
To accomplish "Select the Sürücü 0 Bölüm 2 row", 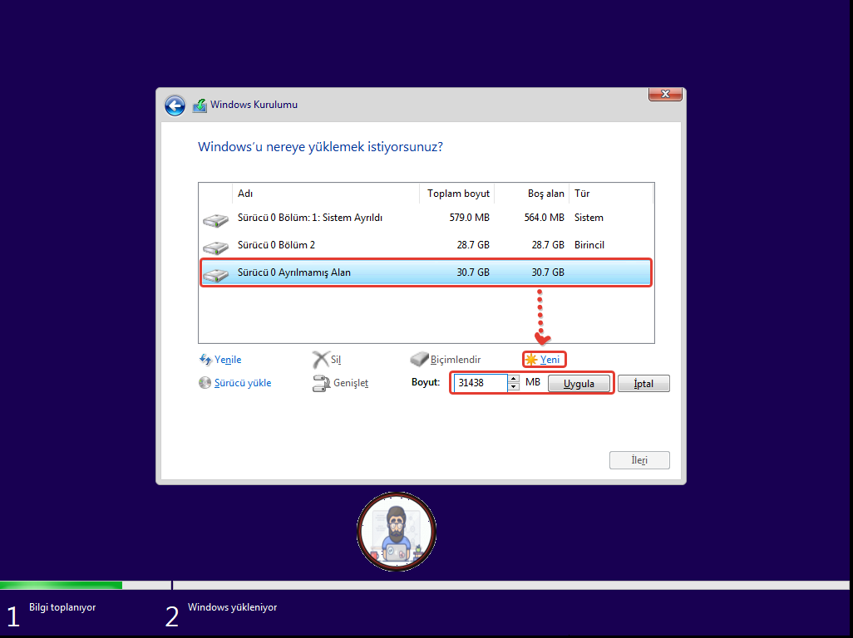I will [426, 245].
